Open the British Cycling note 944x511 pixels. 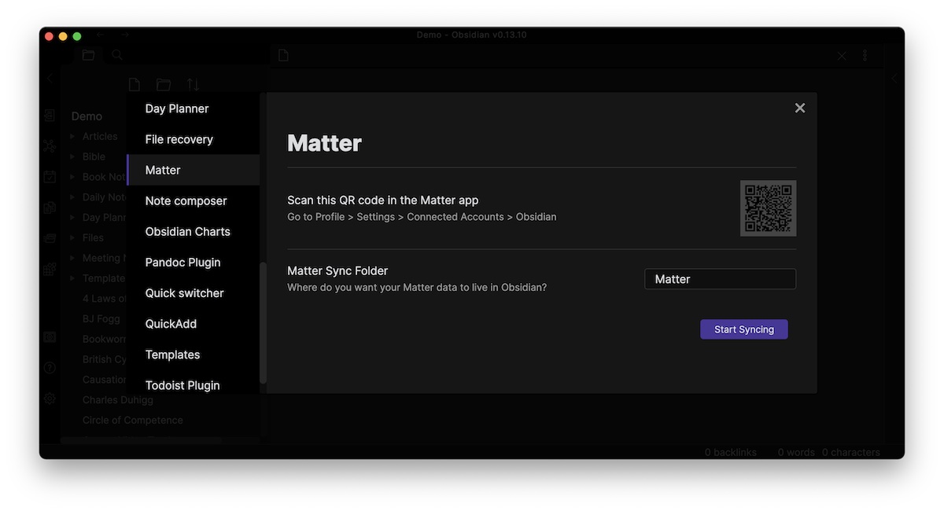(x=104, y=359)
